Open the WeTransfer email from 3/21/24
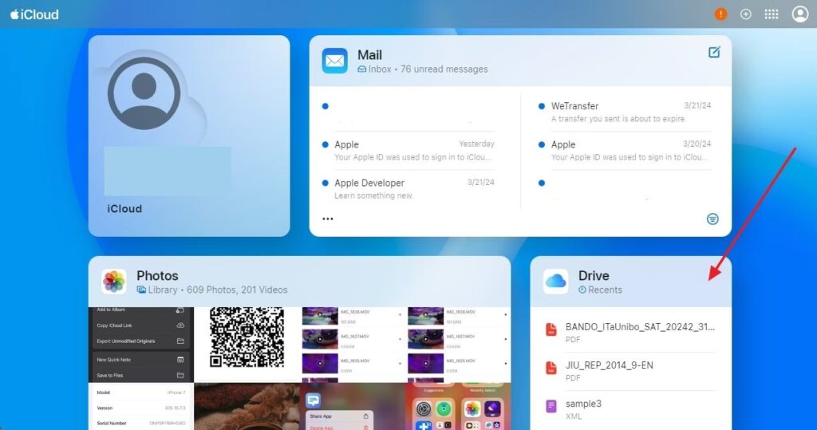The width and height of the screenshot is (817, 430). pos(622,112)
